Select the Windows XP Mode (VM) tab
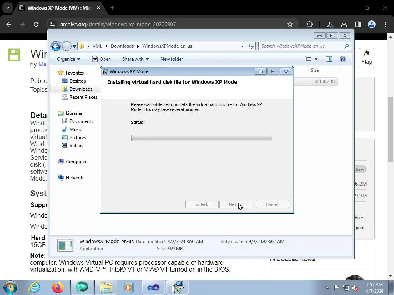This screenshot has width=394, height=295. (x=60, y=8)
